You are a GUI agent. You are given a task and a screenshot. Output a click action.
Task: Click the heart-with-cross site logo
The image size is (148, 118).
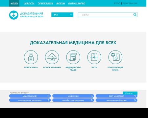click(13, 15)
